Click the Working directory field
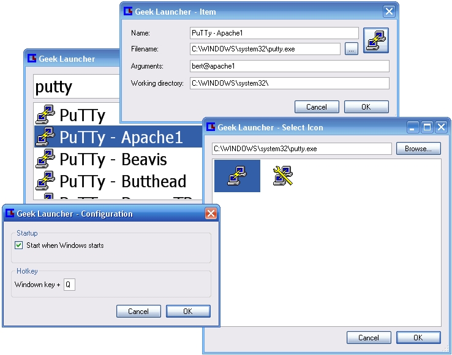 (290, 83)
